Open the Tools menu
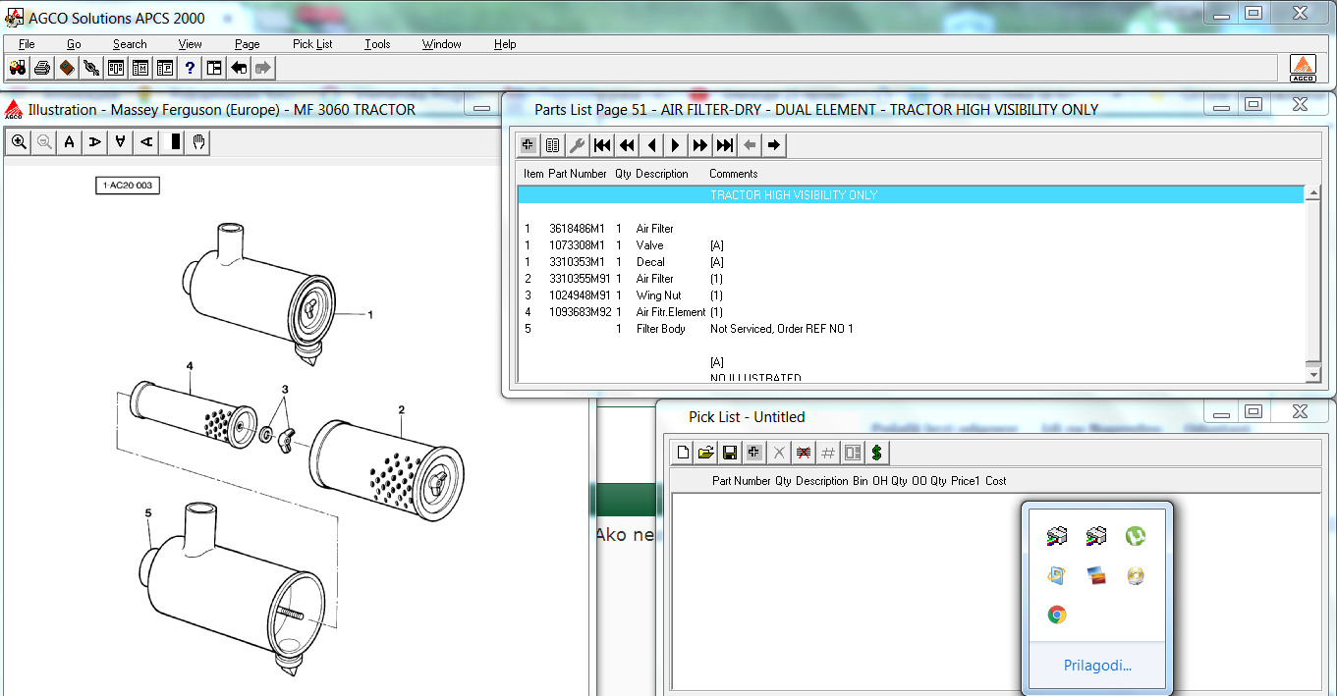 [x=377, y=44]
